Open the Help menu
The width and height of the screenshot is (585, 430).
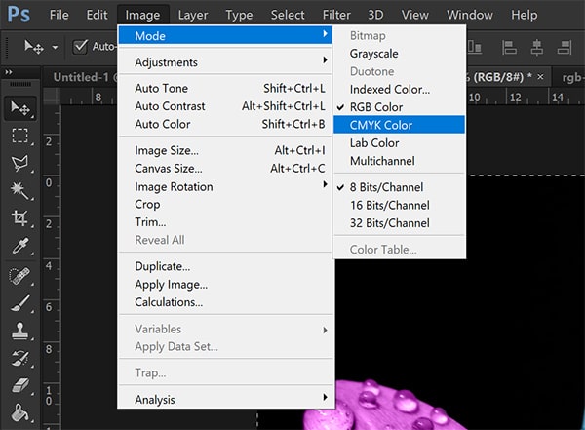click(x=525, y=15)
